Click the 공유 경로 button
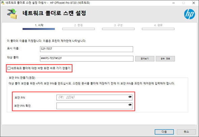Screen dimensions: 199x137 [x=165, y=59]
